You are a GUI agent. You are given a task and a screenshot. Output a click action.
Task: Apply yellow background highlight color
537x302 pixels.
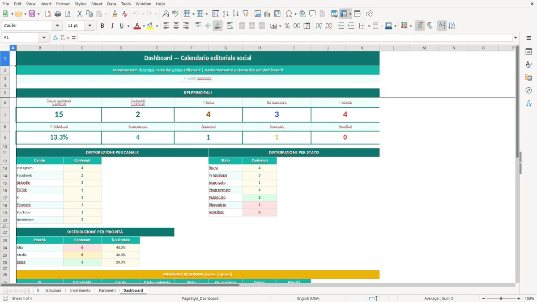pos(150,26)
